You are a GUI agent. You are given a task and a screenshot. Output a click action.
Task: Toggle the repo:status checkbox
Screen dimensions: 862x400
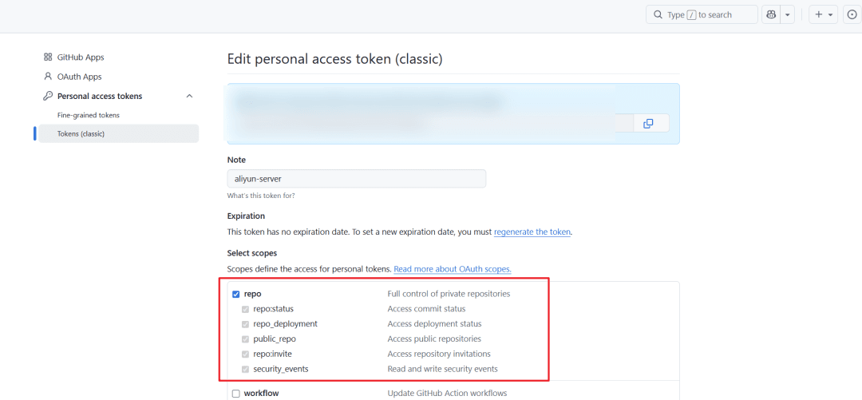246,309
